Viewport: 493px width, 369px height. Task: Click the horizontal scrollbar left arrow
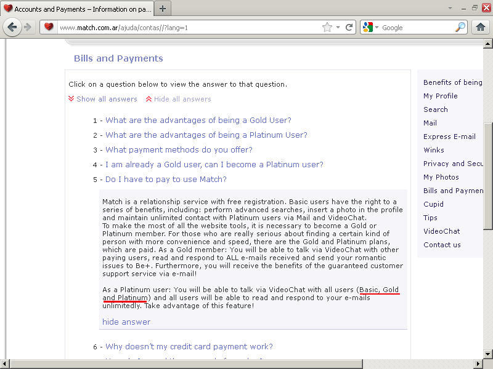[x=5, y=364]
